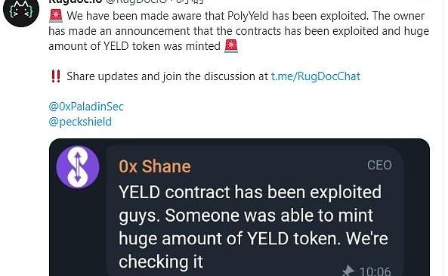
Task: Click the siren emoji after "was minted"
Action: (231, 46)
